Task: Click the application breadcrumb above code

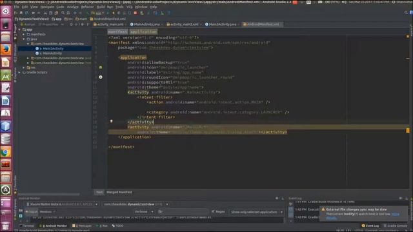Action: (x=143, y=32)
